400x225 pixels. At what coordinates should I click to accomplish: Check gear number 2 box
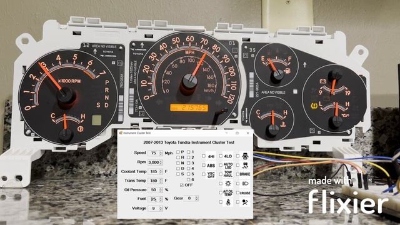189,157
